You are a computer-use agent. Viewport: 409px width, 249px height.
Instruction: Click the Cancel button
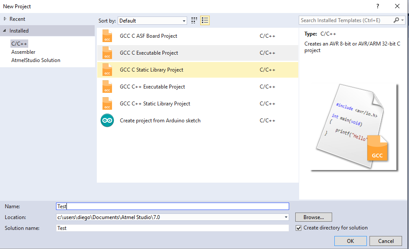pos(386,241)
